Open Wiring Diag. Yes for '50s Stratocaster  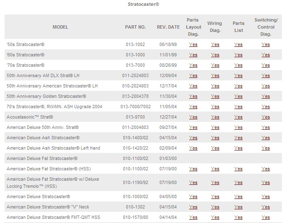click(x=215, y=44)
